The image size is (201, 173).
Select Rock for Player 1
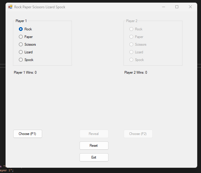pyautogui.click(x=21, y=29)
